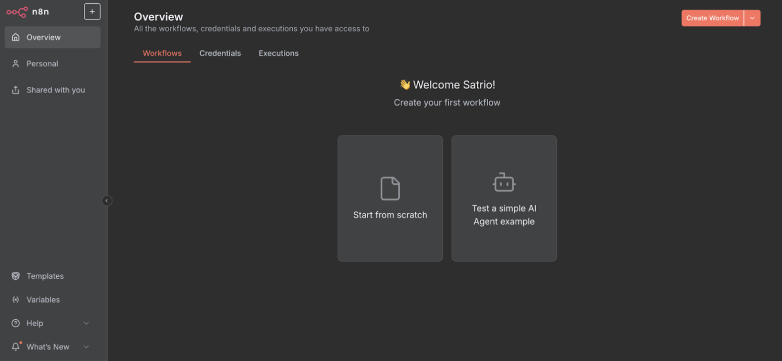The image size is (782, 361).
Task: Open the What's New label
Action: [48, 347]
